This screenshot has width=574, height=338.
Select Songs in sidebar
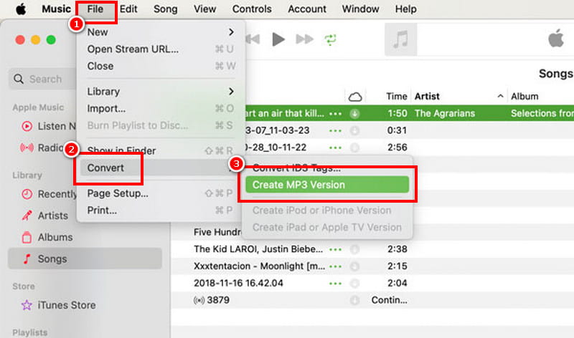pyautogui.click(x=85, y=259)
